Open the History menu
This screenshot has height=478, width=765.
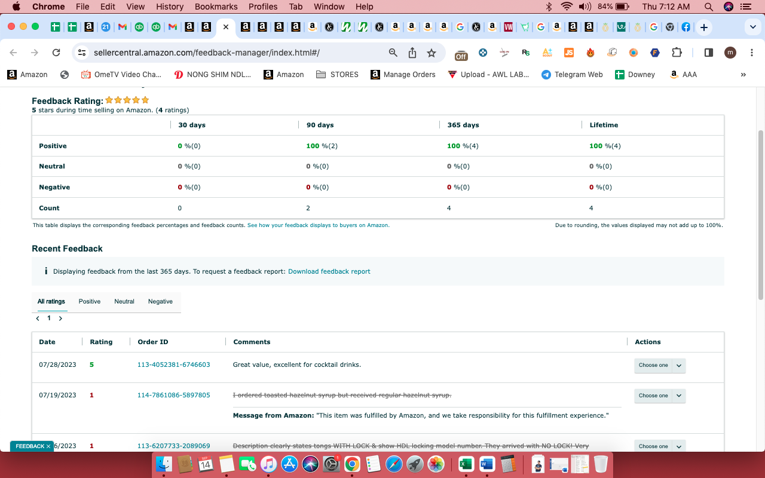pos(170,7)
